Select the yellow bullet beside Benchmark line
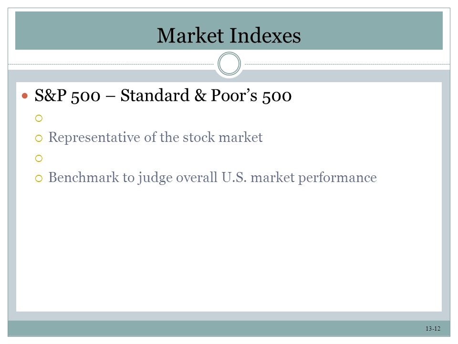 click(x=39, y=178)
